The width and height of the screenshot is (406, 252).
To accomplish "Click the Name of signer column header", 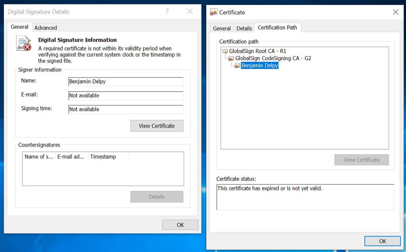I will tap(39, 157).
